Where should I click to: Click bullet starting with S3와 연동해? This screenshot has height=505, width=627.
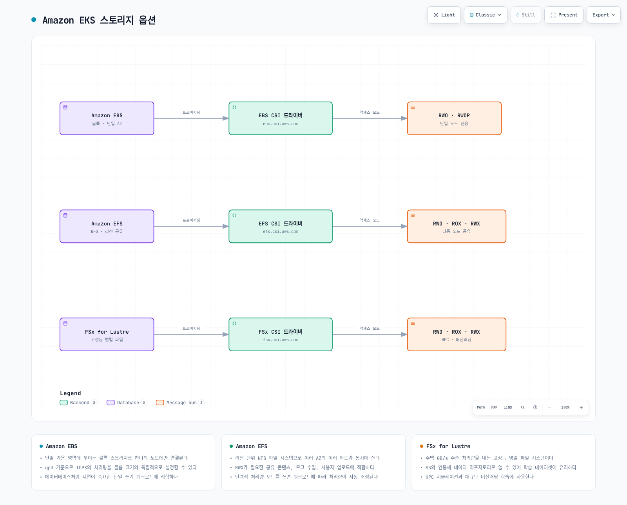(501, 467)
